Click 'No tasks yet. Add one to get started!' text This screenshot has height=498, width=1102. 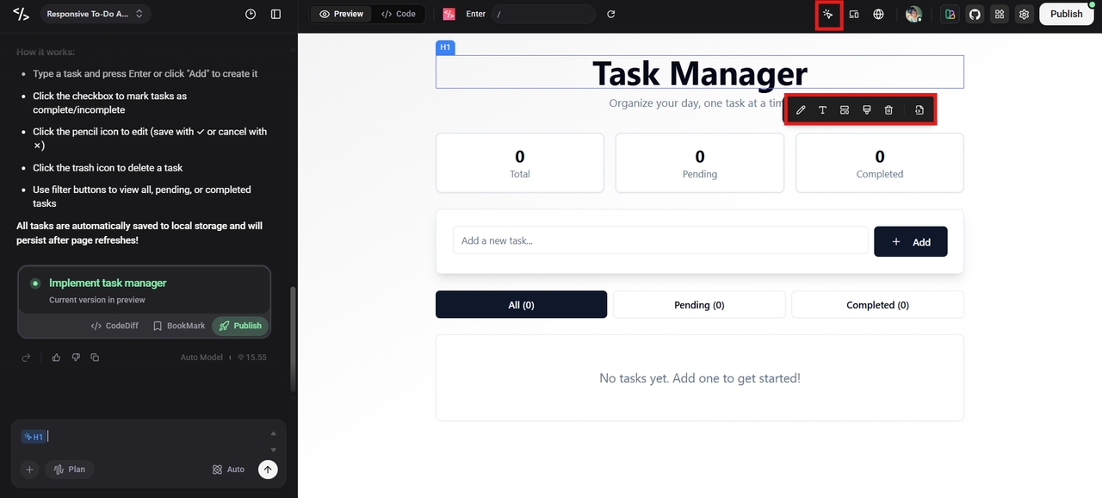pyautogui.click(x=700, y=378)
